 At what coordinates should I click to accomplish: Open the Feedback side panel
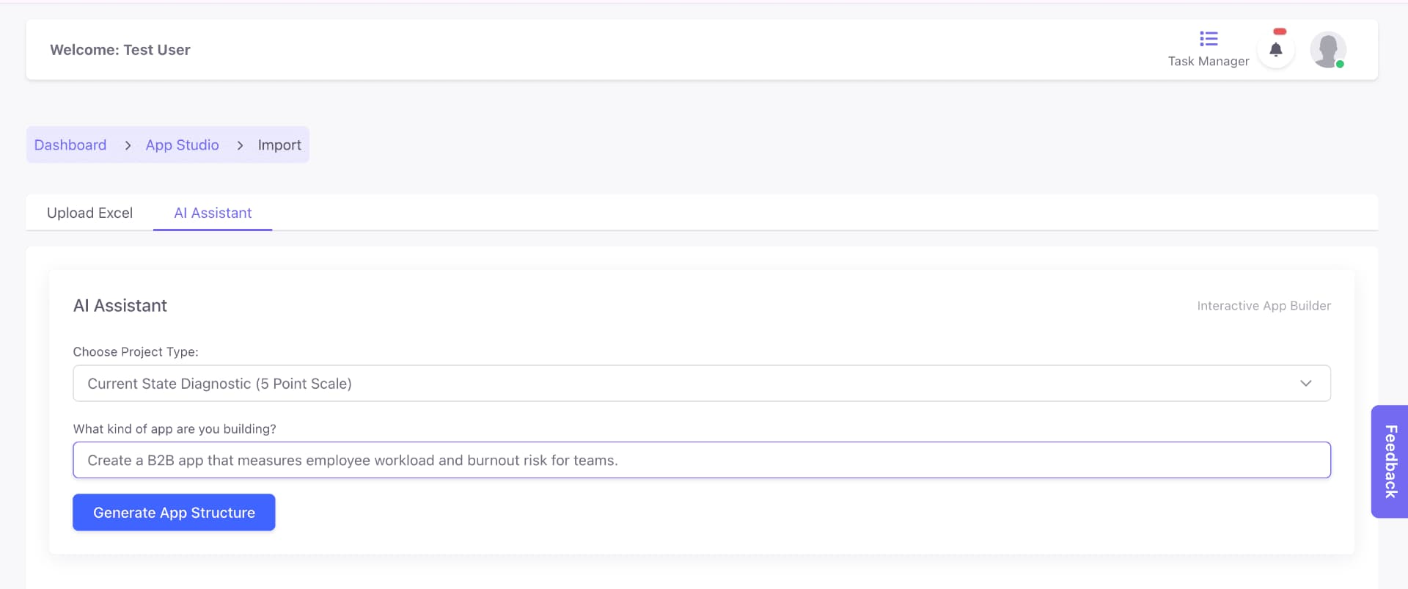tap(1390, 461)
